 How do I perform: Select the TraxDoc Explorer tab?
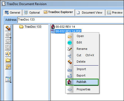[x=58, y=12]
